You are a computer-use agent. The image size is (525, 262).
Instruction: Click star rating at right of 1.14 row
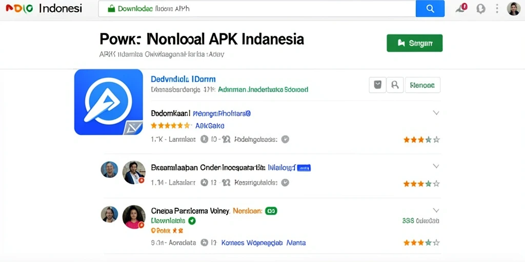pos(421,184)
